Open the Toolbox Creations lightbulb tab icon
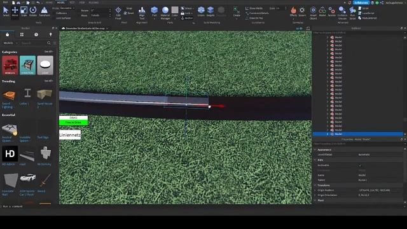The width and height of the screenshot is (407, 229). [x=51, y=34]
